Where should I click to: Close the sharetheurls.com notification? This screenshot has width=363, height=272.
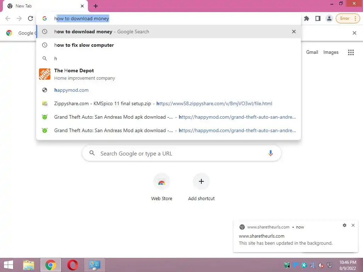click(x=353, y=225)
